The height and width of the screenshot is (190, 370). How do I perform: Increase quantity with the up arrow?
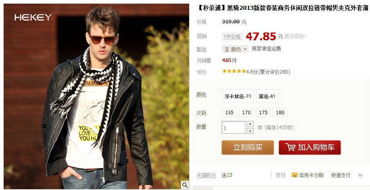pos(250,124)
